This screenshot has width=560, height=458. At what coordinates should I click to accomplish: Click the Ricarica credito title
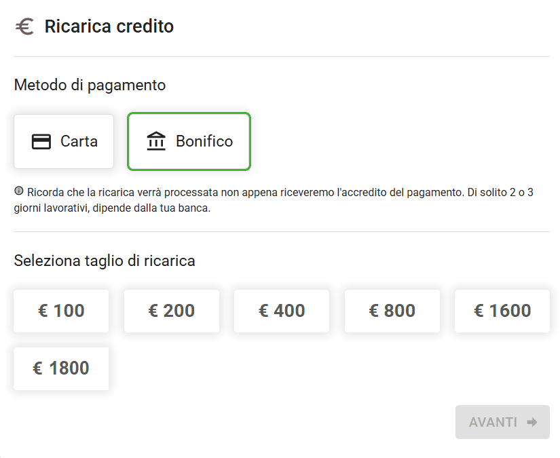(x=109, y=26)
